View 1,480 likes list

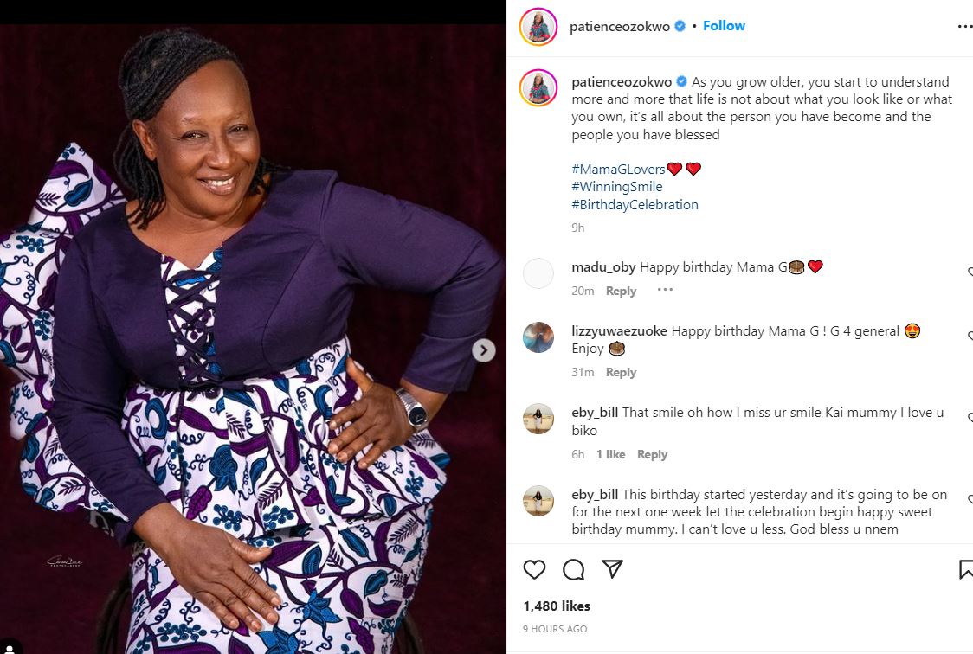[557, 606]
